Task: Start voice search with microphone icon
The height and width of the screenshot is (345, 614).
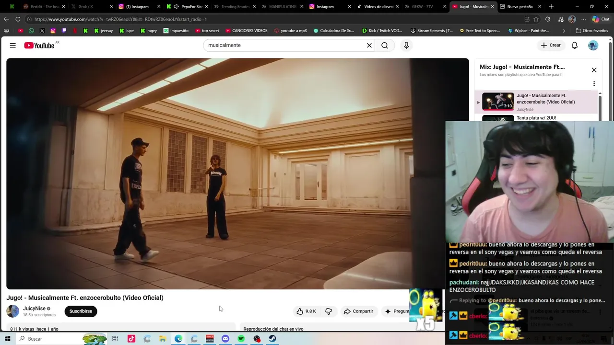Action: point(406,45)
